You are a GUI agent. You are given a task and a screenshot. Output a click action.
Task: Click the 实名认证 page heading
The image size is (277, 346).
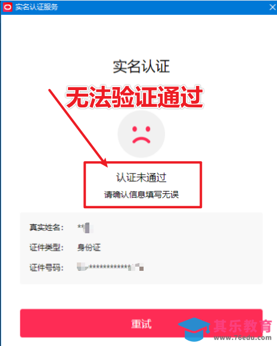coord(141,66)
